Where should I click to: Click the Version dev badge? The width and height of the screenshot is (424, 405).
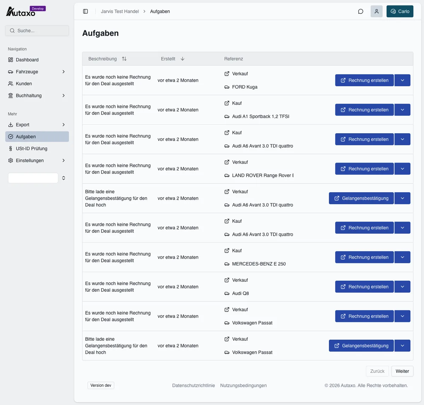coord(101,386)
